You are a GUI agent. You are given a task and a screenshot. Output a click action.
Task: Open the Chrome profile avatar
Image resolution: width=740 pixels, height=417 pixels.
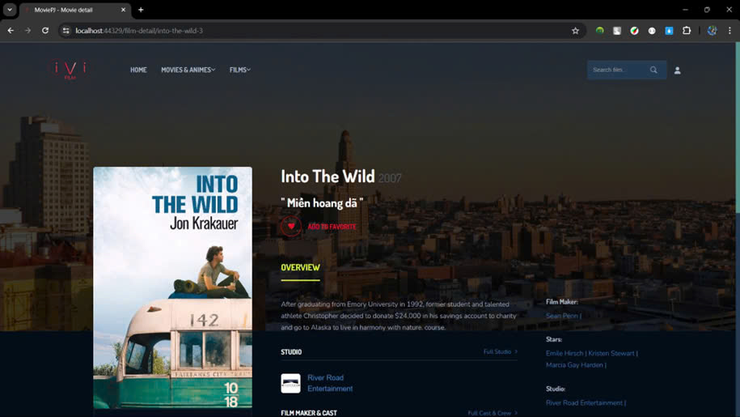tap(713, 31)
